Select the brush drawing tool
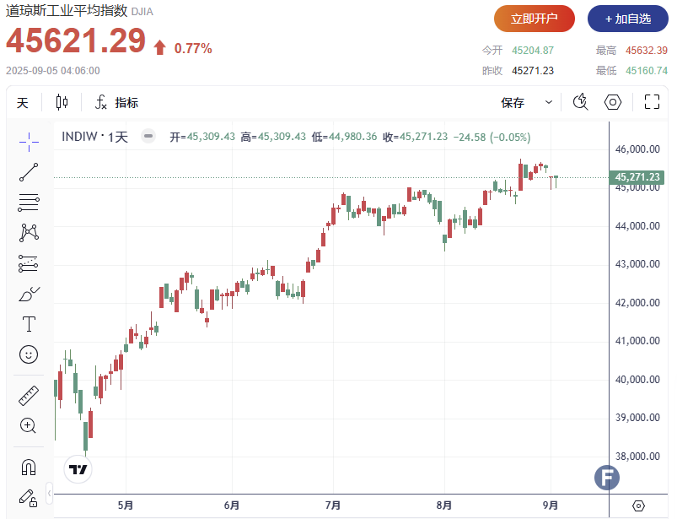This screenshot has width=677, height=519. click(x=29, y=294)
